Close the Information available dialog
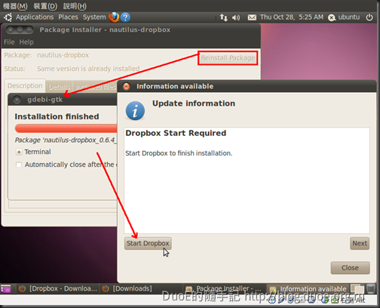Image resolution: width=380 pixels, height=308 pixels. pyautogui.click(x=350, y=268)
